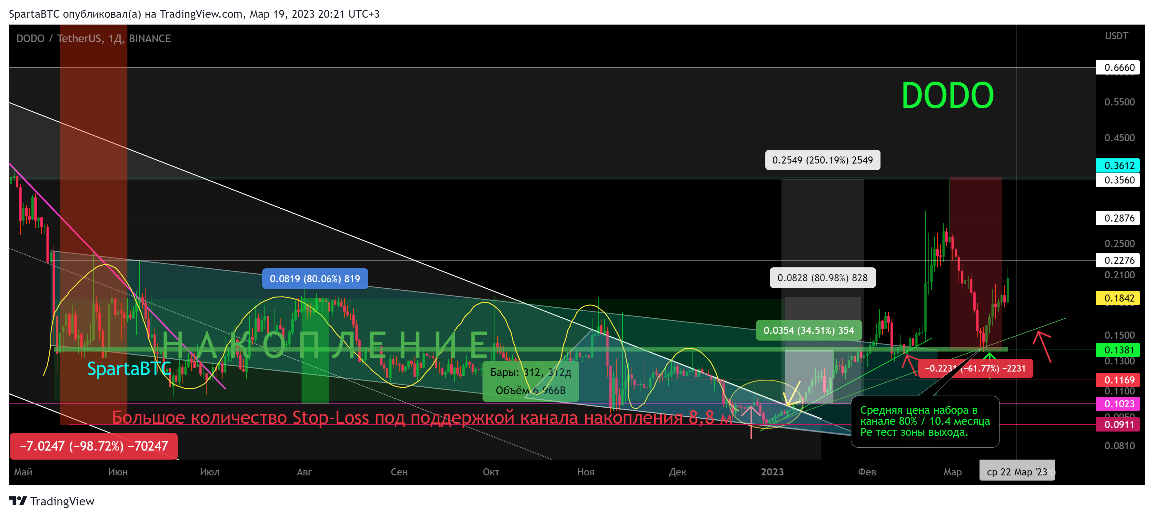Click the Сен label on time axis
Image resolution: width=1154 pixels, height=517 pixels.
point(399,472)
